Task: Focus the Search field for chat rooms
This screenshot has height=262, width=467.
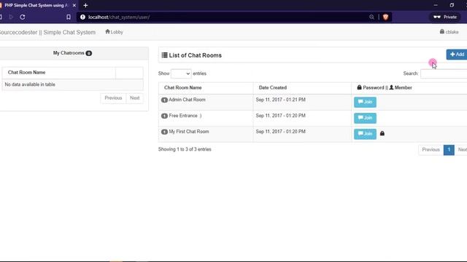Action: click(x=444, y=74)
